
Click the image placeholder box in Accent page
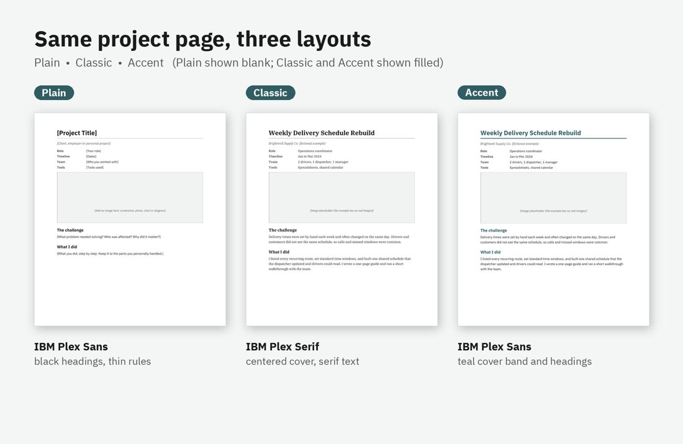click(x=553, y=198)
